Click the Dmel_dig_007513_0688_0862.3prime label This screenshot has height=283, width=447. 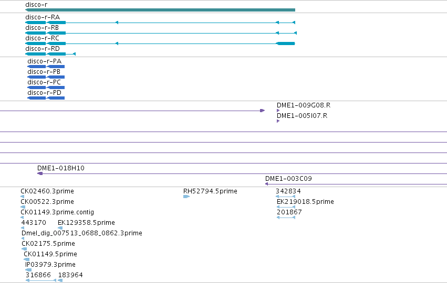[82, 233]
